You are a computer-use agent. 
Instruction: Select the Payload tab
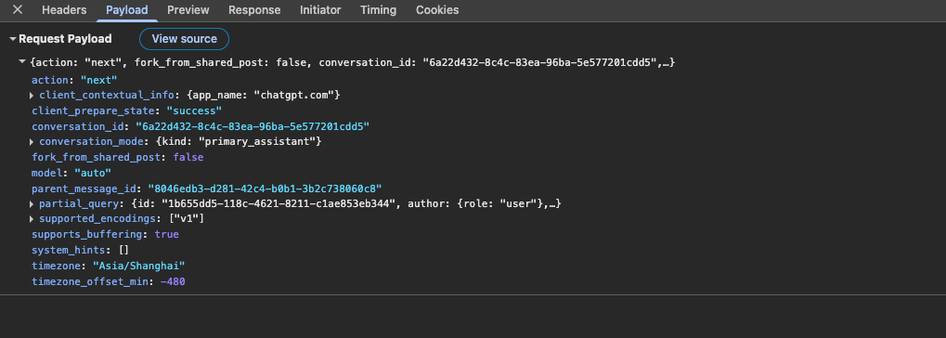point(126,10)
